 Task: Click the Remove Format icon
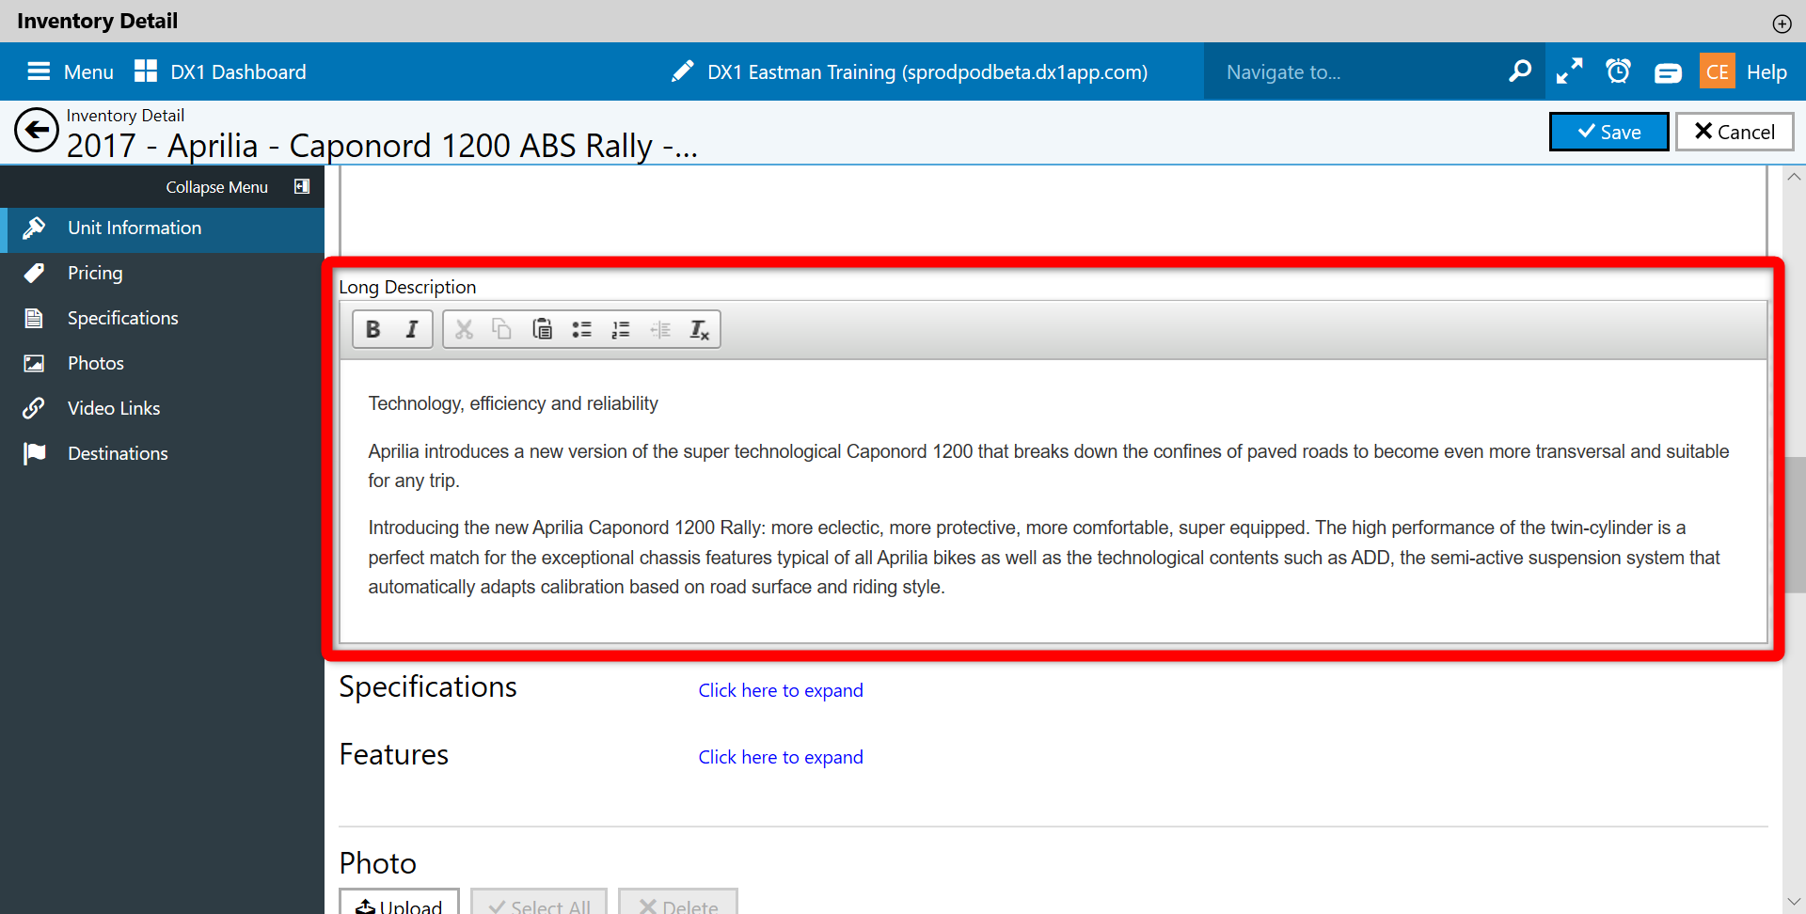tap(699, 329)
